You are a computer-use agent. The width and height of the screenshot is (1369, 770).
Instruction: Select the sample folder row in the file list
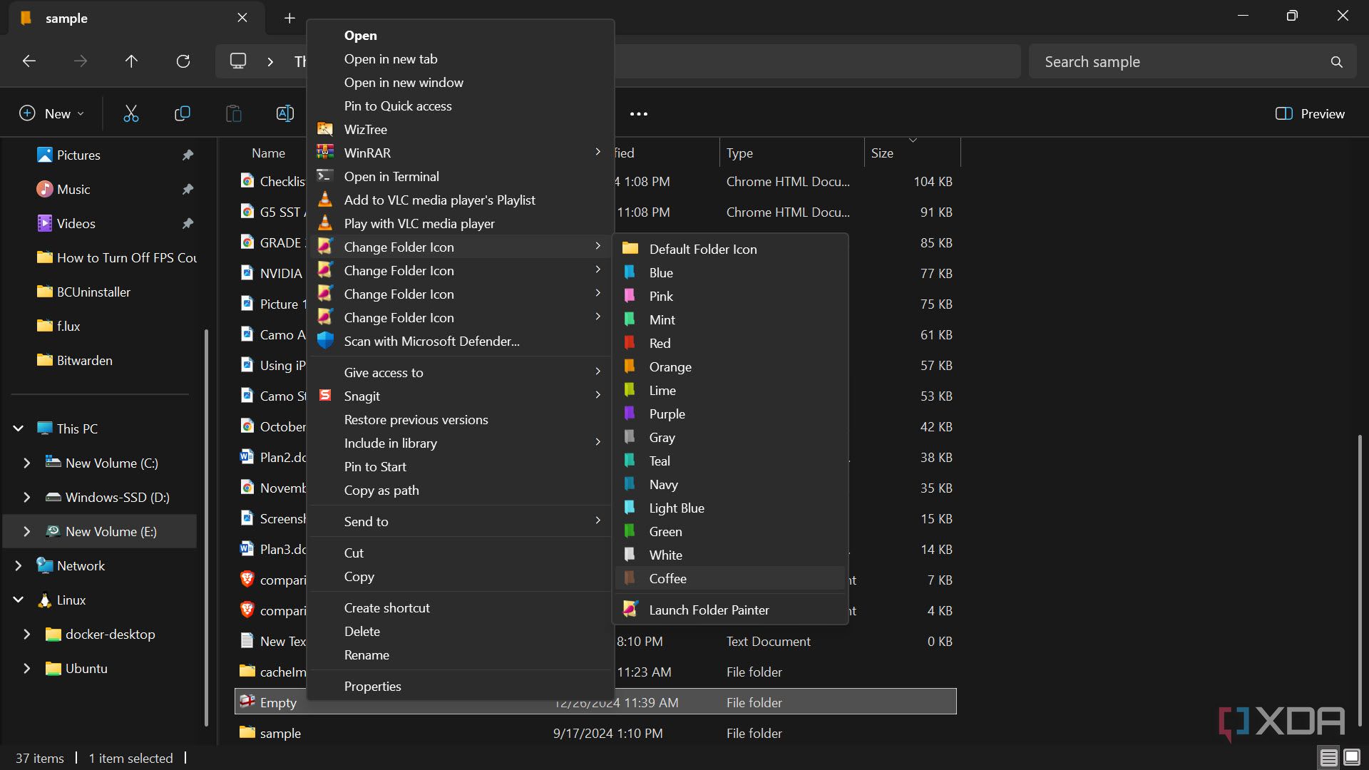[595, 733]
